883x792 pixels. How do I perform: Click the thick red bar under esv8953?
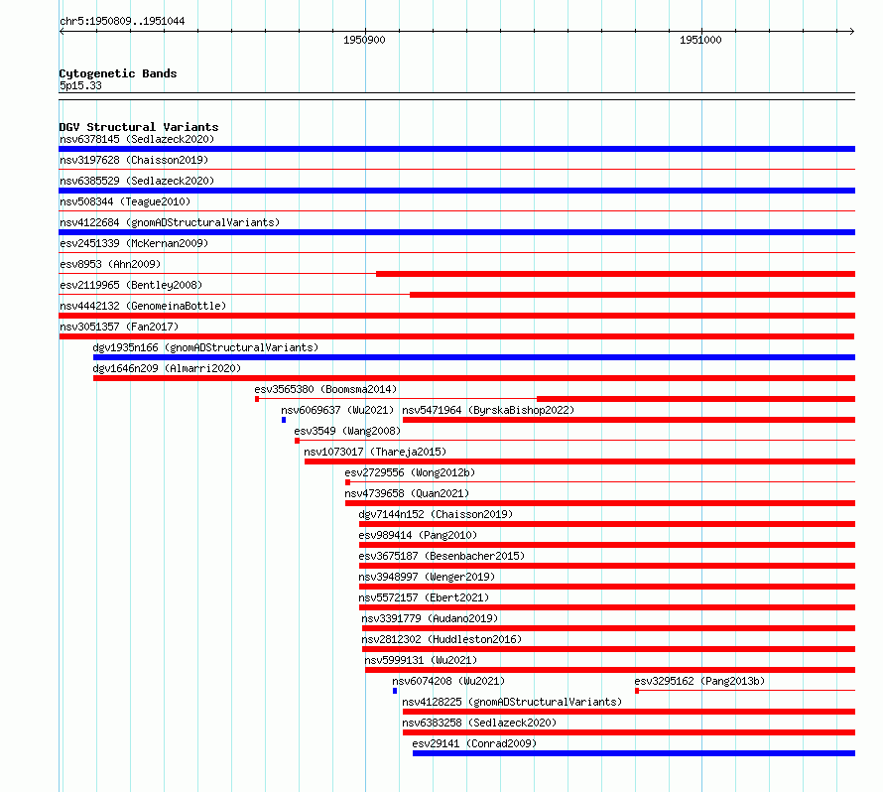tap(615, 274)
